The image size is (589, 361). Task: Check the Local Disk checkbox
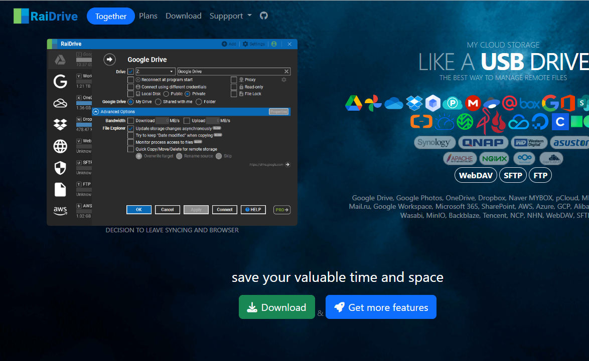[x=131, y=94]
